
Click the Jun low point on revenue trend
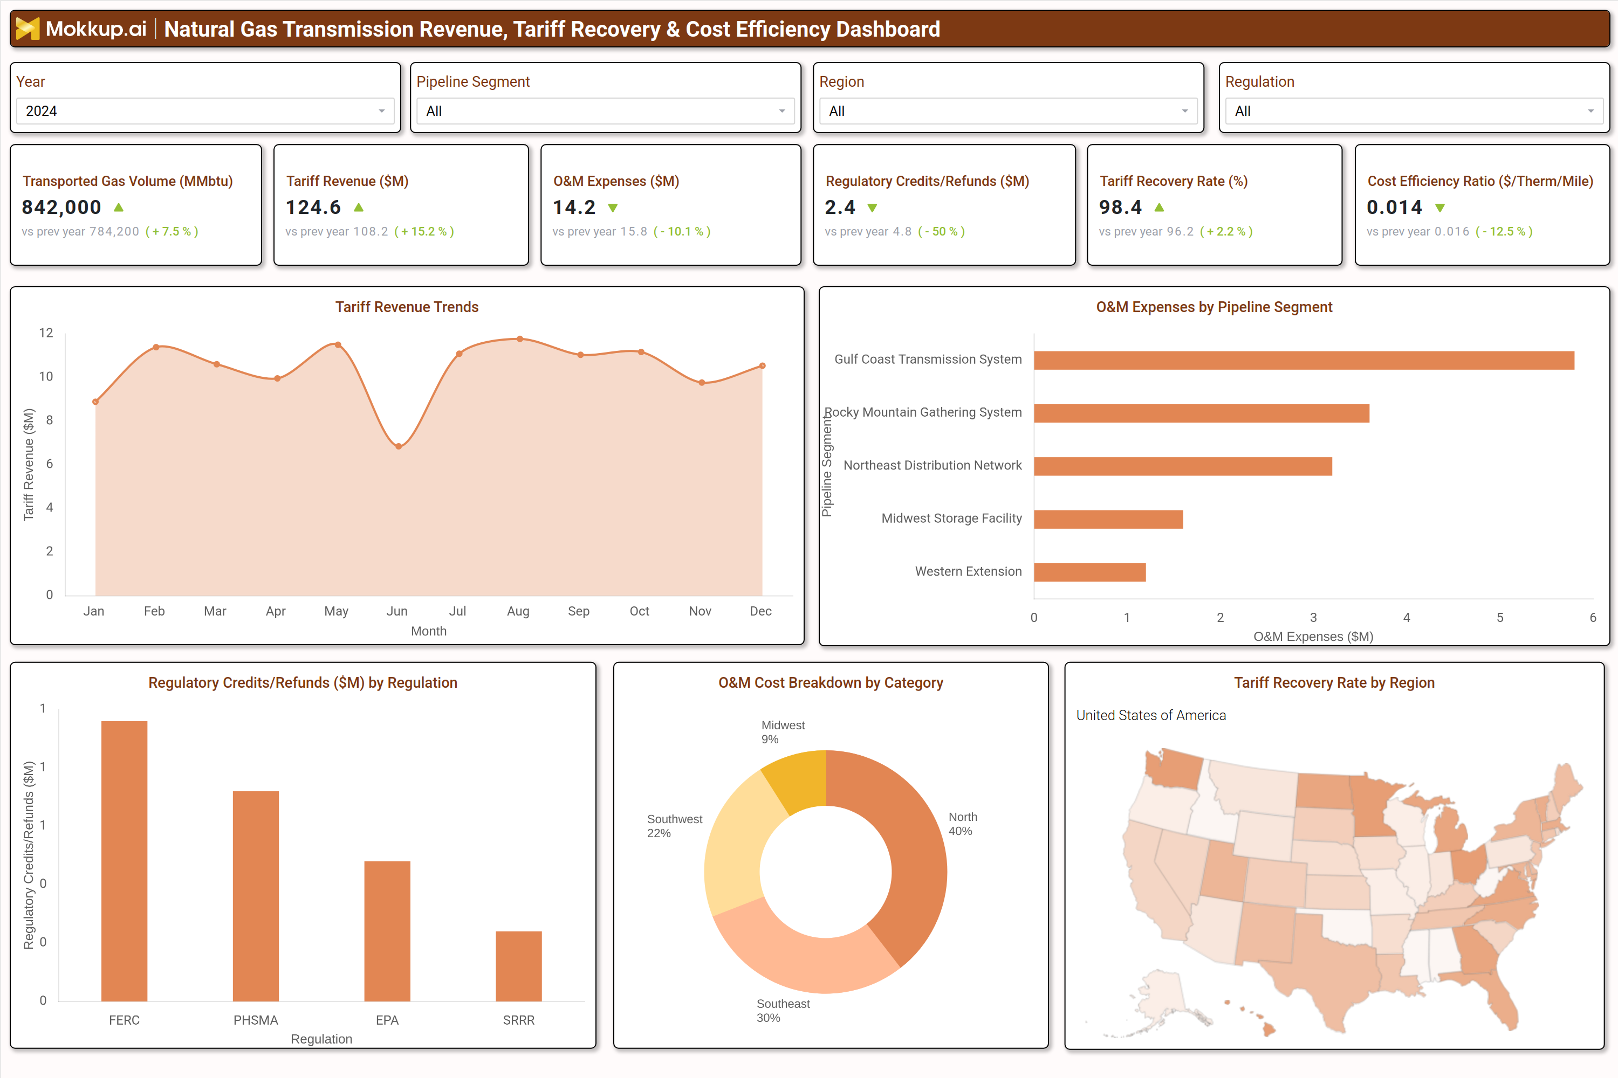click(399, 446)
